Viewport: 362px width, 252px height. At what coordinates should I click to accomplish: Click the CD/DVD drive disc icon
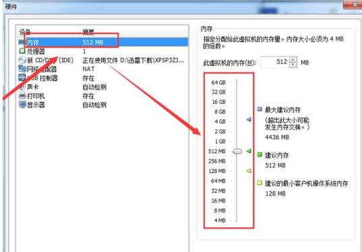[x=22, y=60]
